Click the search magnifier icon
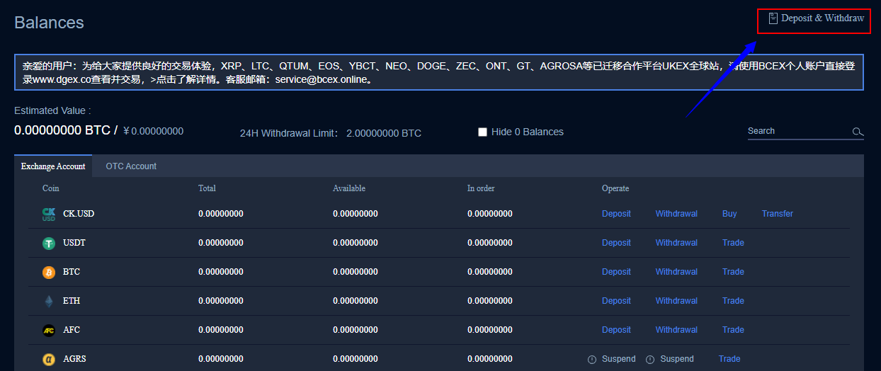 858,132
